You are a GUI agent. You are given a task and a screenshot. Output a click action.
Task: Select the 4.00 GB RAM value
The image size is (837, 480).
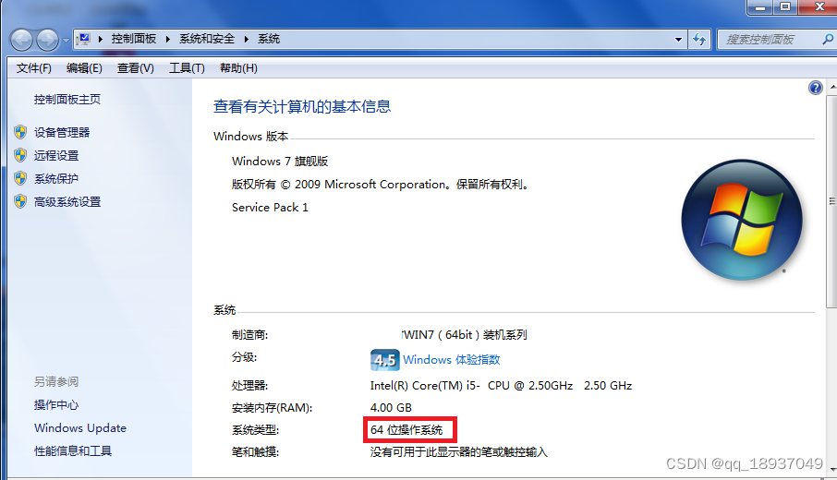[391, 408]
